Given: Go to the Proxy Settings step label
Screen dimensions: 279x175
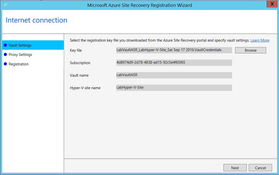Looking at the screenshot, I should click(x=20, y=55).
